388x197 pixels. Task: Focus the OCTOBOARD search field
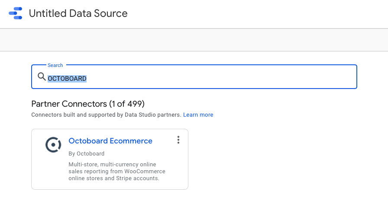click(194, 77)
